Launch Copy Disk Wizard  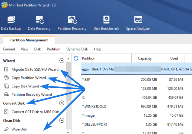(x=25, y=86)
